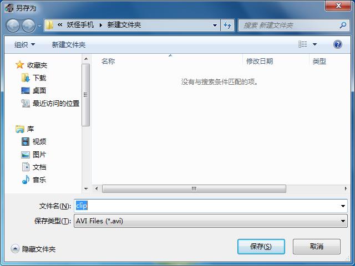Image resolution: width=355 pixels, height=266 pixels.
Task: Expand the 组织 menu
Action: [x=24, y=44]
